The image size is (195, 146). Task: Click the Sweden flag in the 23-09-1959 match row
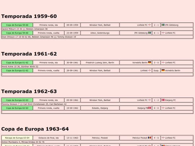click(x=149, y=33)
